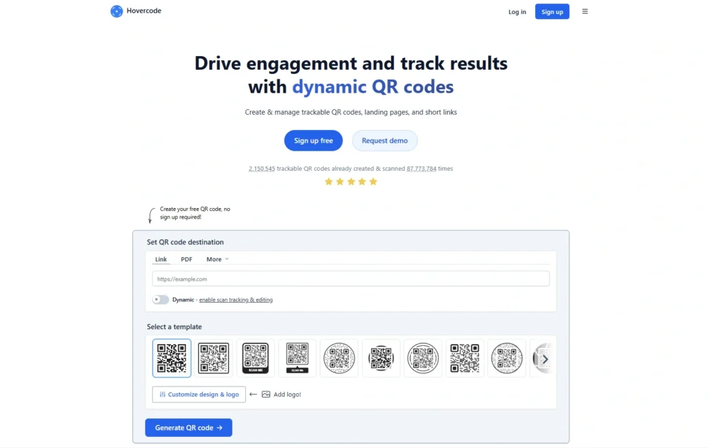Image resolution: width=709 pixels, height=448 pixels.
Task: Click the Hovercode brand name text
Action: point(144,11)
